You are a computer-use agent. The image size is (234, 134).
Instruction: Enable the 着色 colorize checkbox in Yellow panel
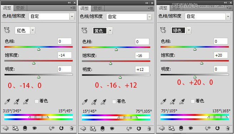(x=114, y=102)
